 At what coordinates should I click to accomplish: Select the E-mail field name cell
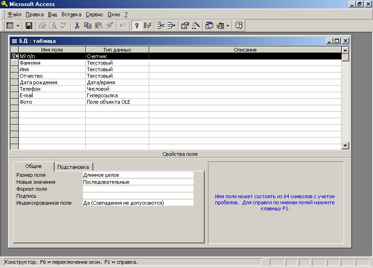pyautogui.click(x=52, y=95)
